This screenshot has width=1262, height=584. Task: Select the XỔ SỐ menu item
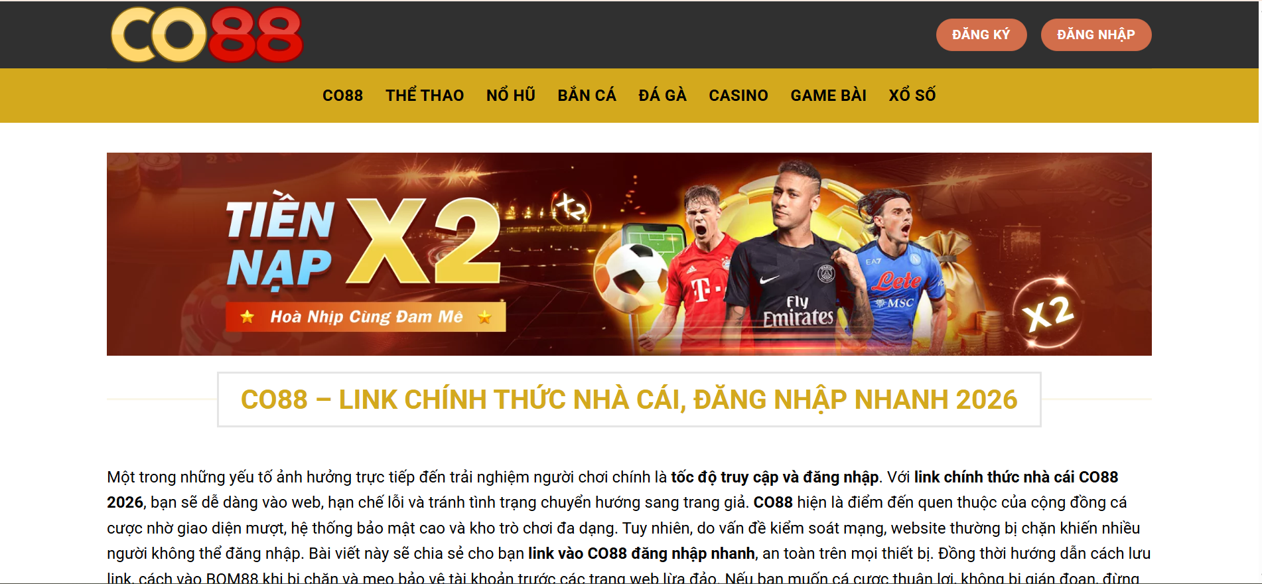coord(912,96)
